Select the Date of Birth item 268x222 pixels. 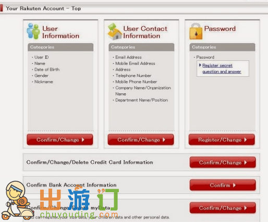pyautogui.click(x=47, y=69)
